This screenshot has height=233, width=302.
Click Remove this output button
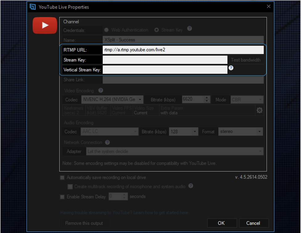[84, 223]
